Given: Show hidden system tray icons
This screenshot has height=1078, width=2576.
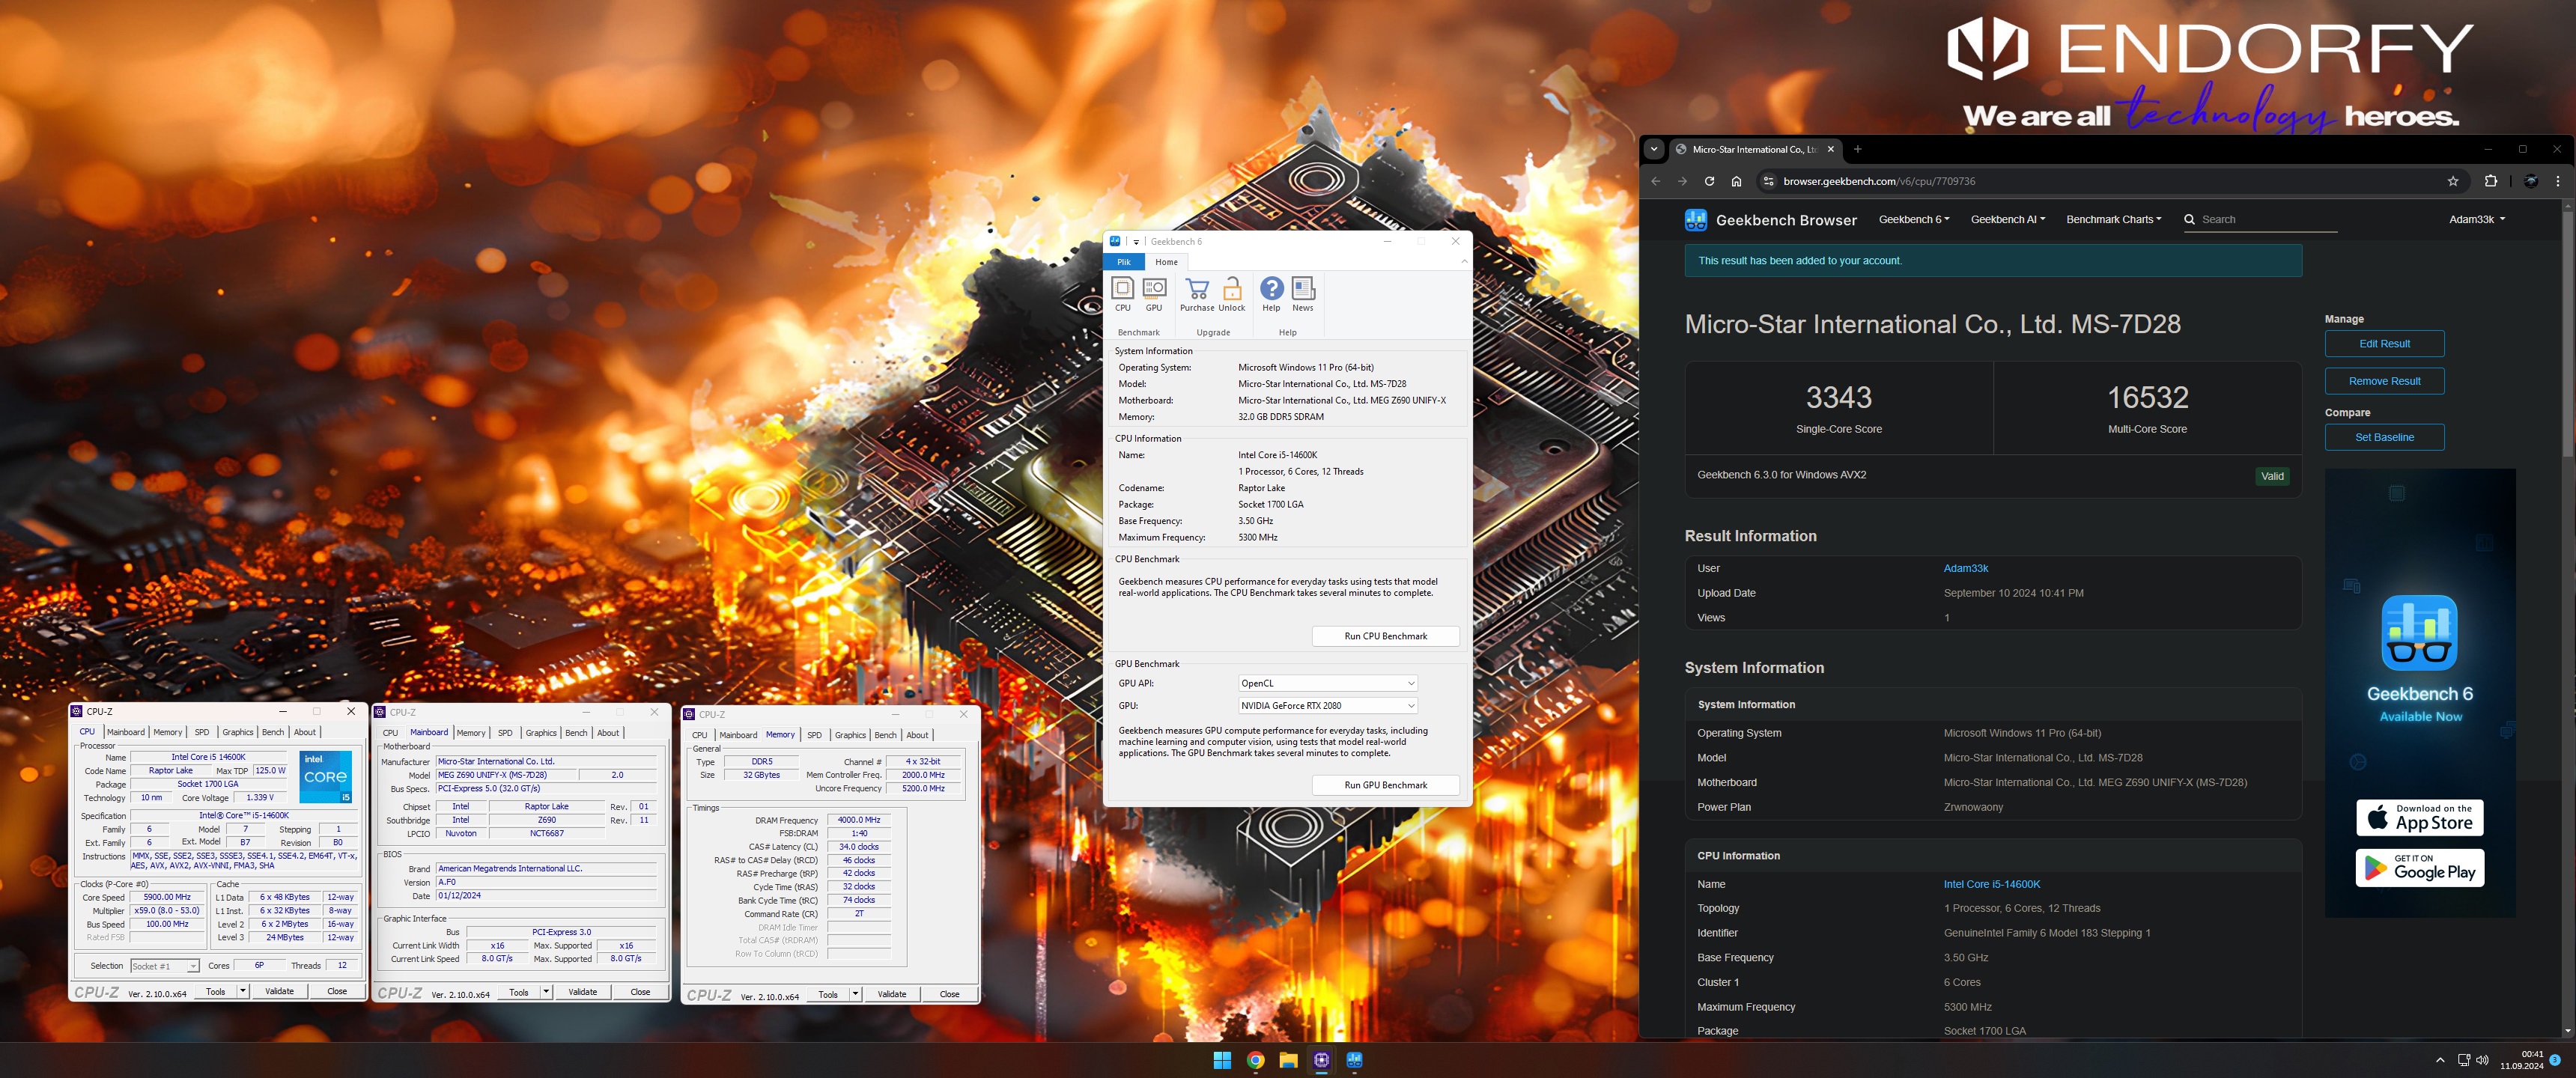Looking at the screenshot, I should click(x=2440, y=1060).
